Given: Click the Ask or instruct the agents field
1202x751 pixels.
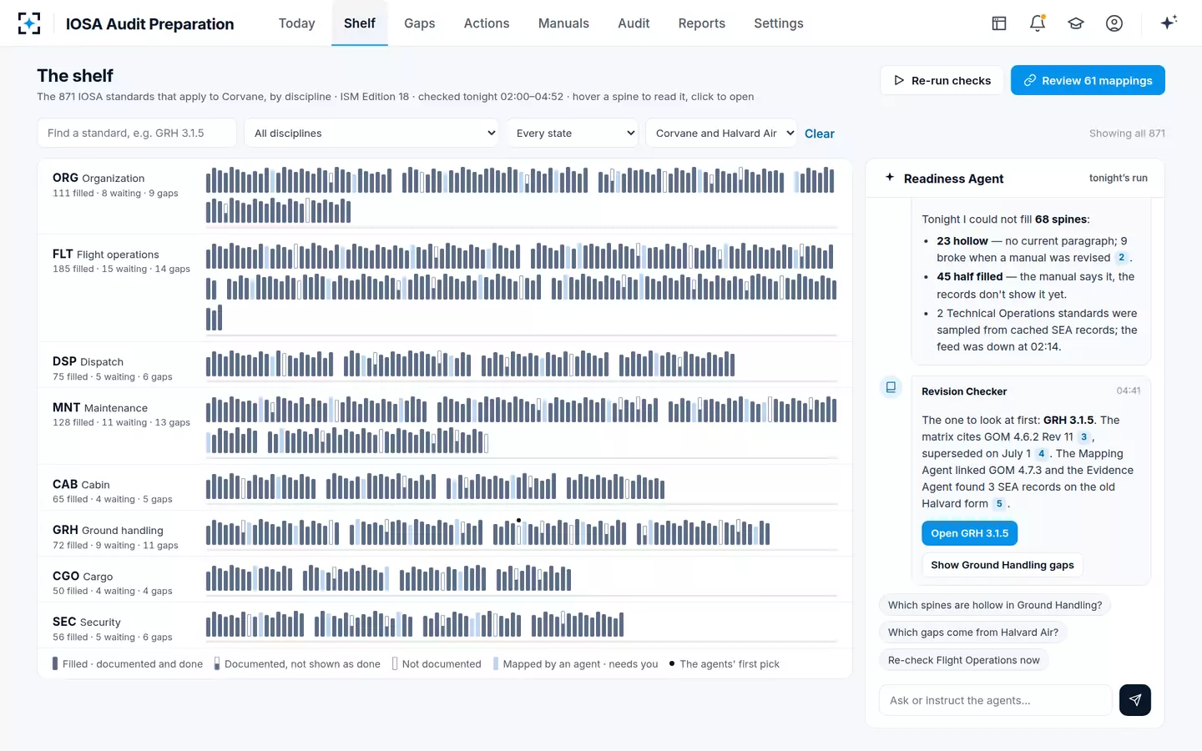Looking at the screenshot, I should coord(996,700).
